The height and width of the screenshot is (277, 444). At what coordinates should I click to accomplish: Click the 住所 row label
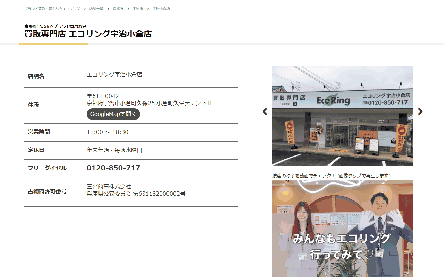33,105
